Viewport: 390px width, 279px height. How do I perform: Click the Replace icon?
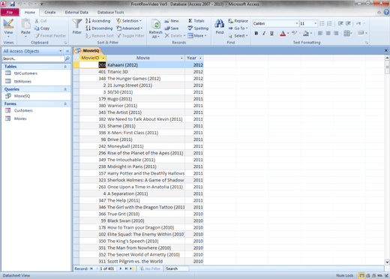click(230, 21)
